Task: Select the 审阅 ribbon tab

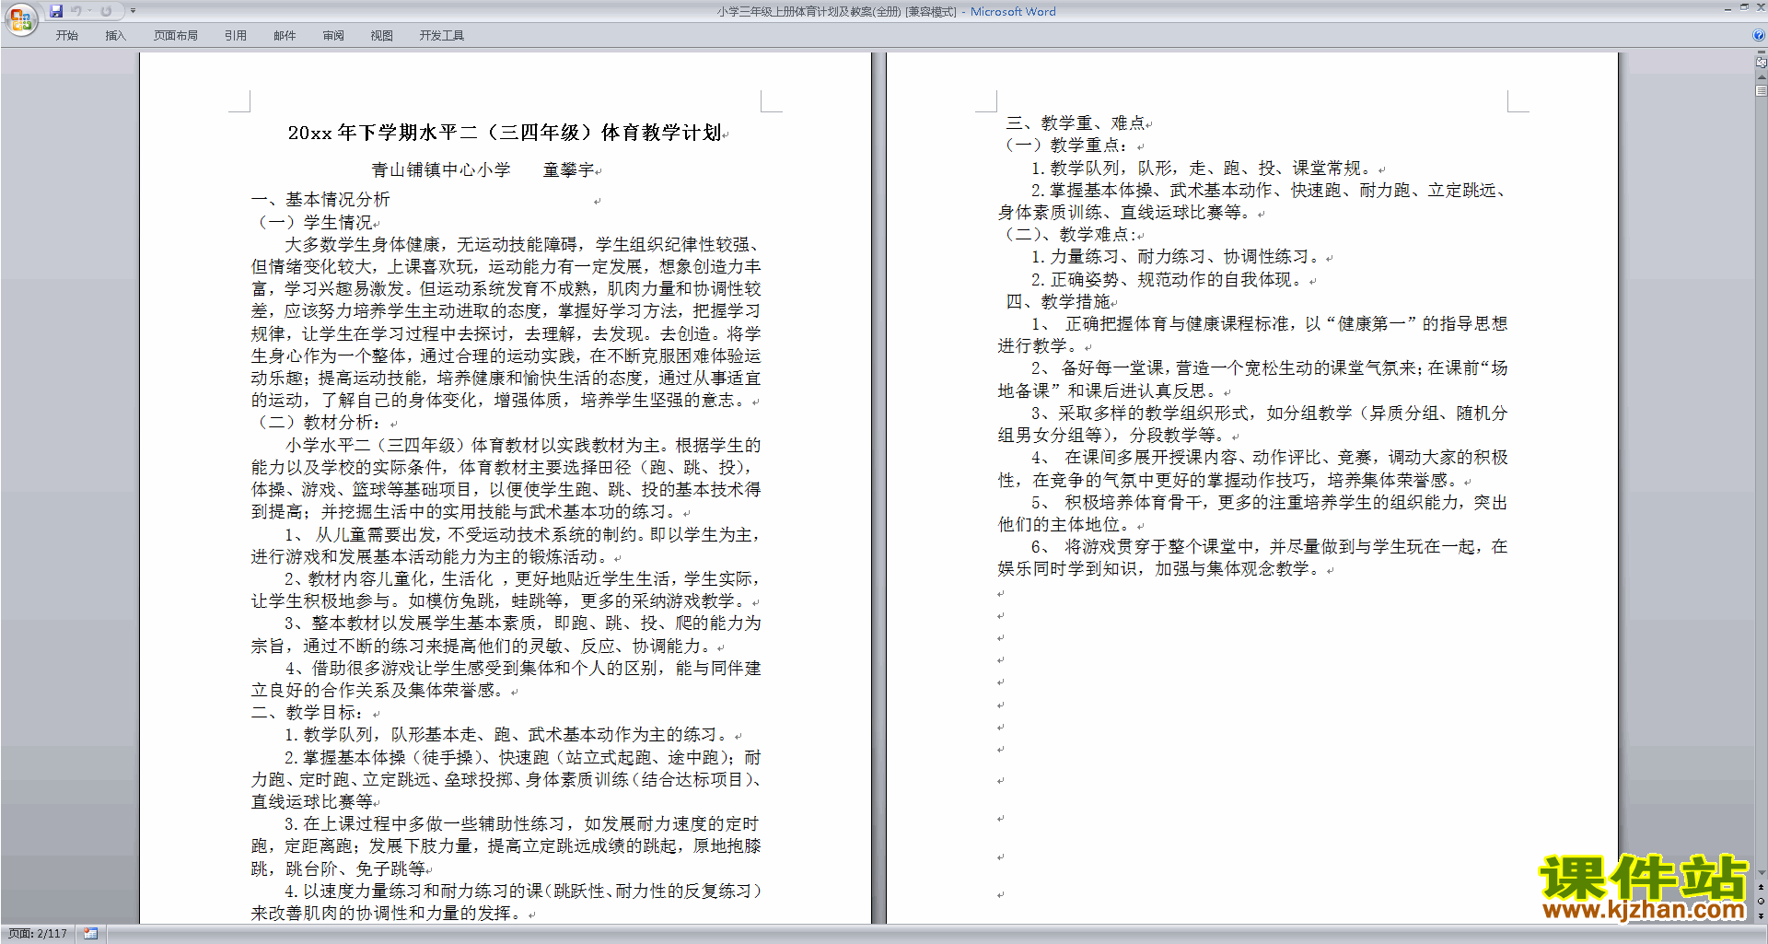Action: click(x=333, y=36)
